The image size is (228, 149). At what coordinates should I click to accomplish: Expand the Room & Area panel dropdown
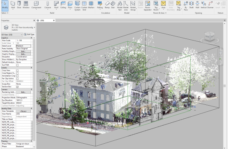[160, 13]
